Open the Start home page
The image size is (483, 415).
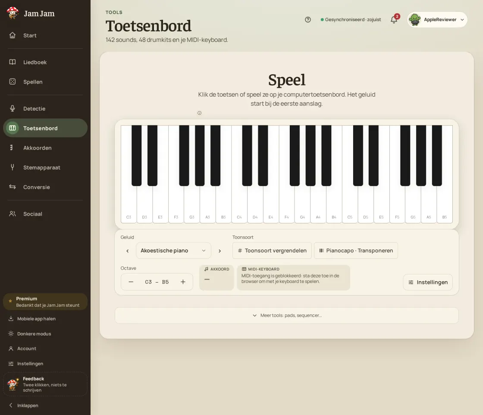point(45,35)
